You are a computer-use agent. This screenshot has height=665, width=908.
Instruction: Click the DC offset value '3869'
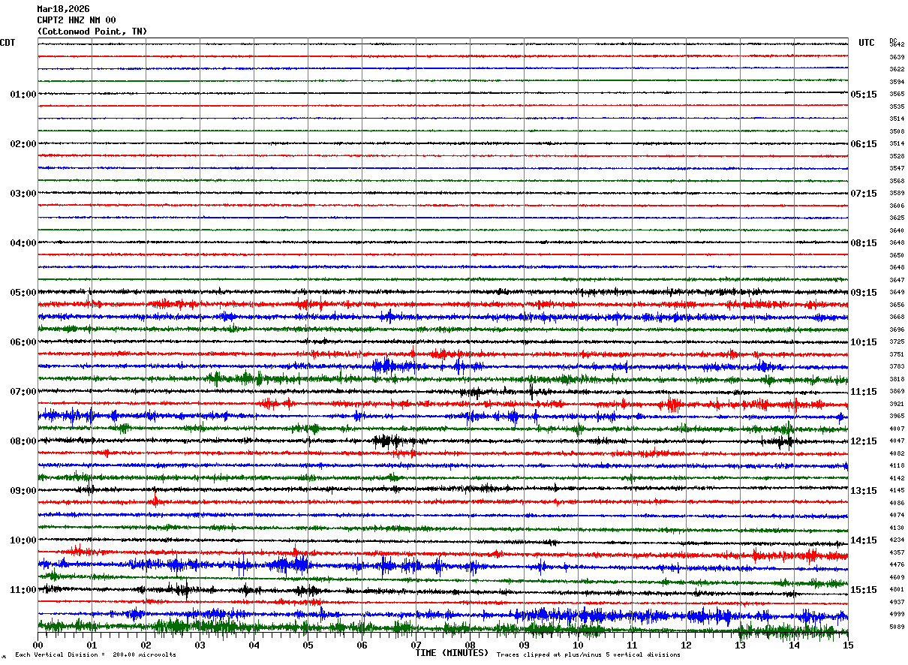[x=897, y=391]
